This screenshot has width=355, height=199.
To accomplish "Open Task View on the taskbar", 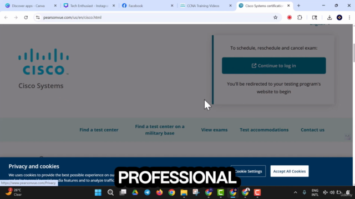I will pyautogui.click(x=123, y=192).
